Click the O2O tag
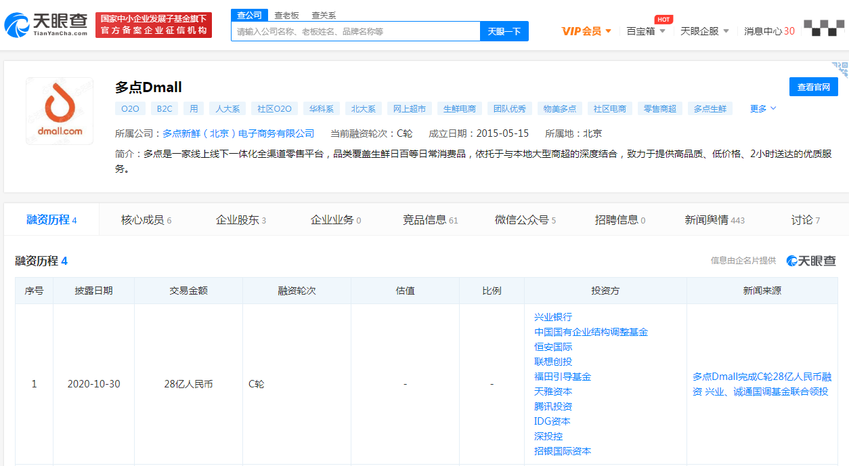The height and width of the screenshot is (466, 849). [x=130, y=108]
